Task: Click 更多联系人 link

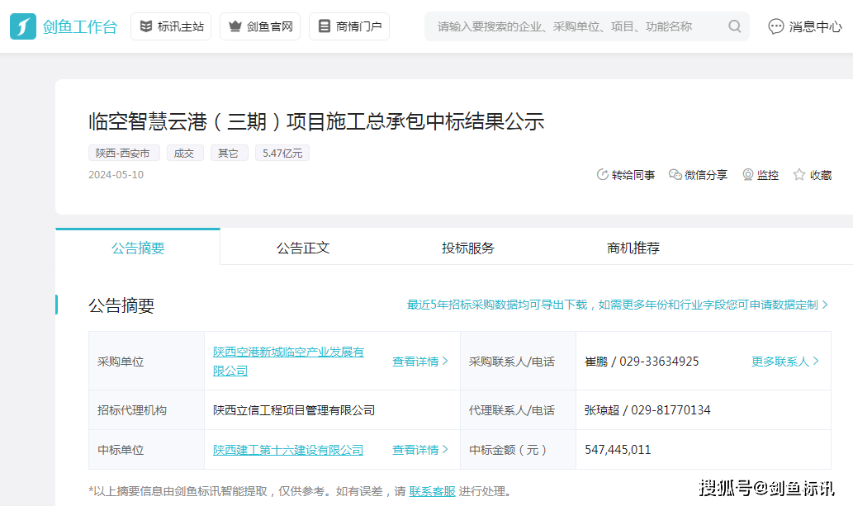Action: 785,362
